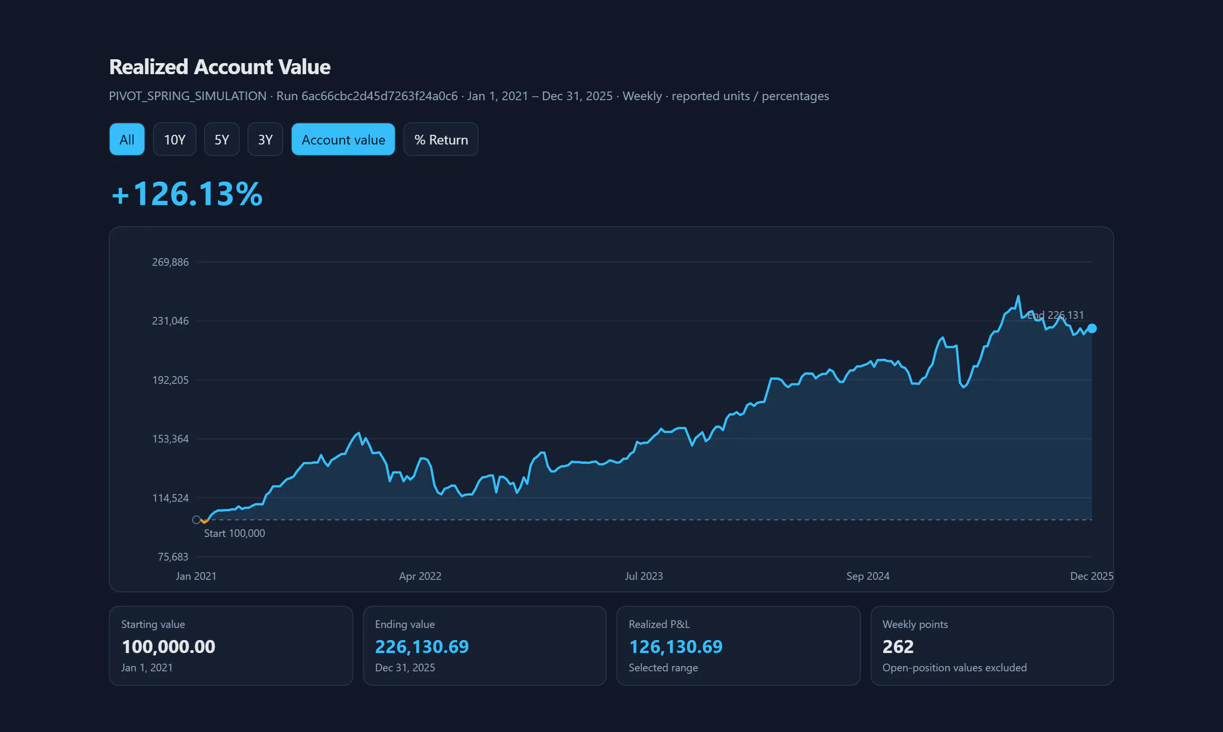Click the Dec 2025 x-axis label
The height and width of the screenshot is (732, 1223).
coord(1092,576)
